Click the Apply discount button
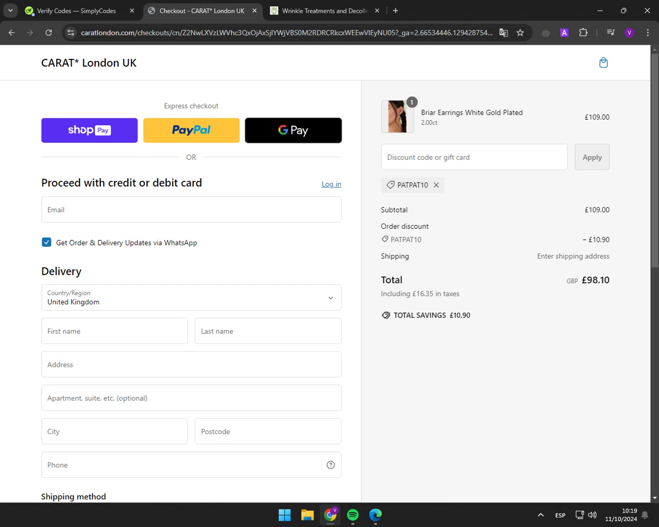 592,157
